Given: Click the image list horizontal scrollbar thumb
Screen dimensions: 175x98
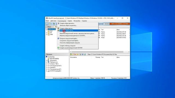Looking at the screenshot, I should point(97,52).
